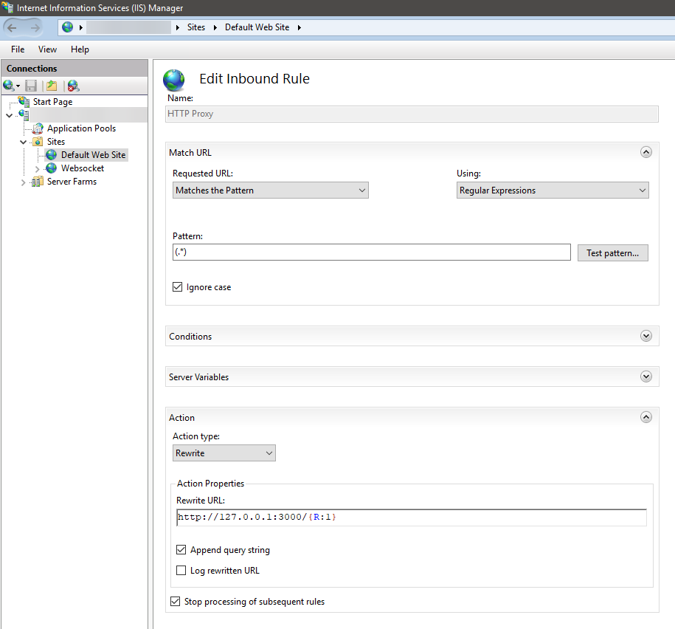Open the Help menu
The width and height of the screenshot is (675, 629).
coord(80,49)
